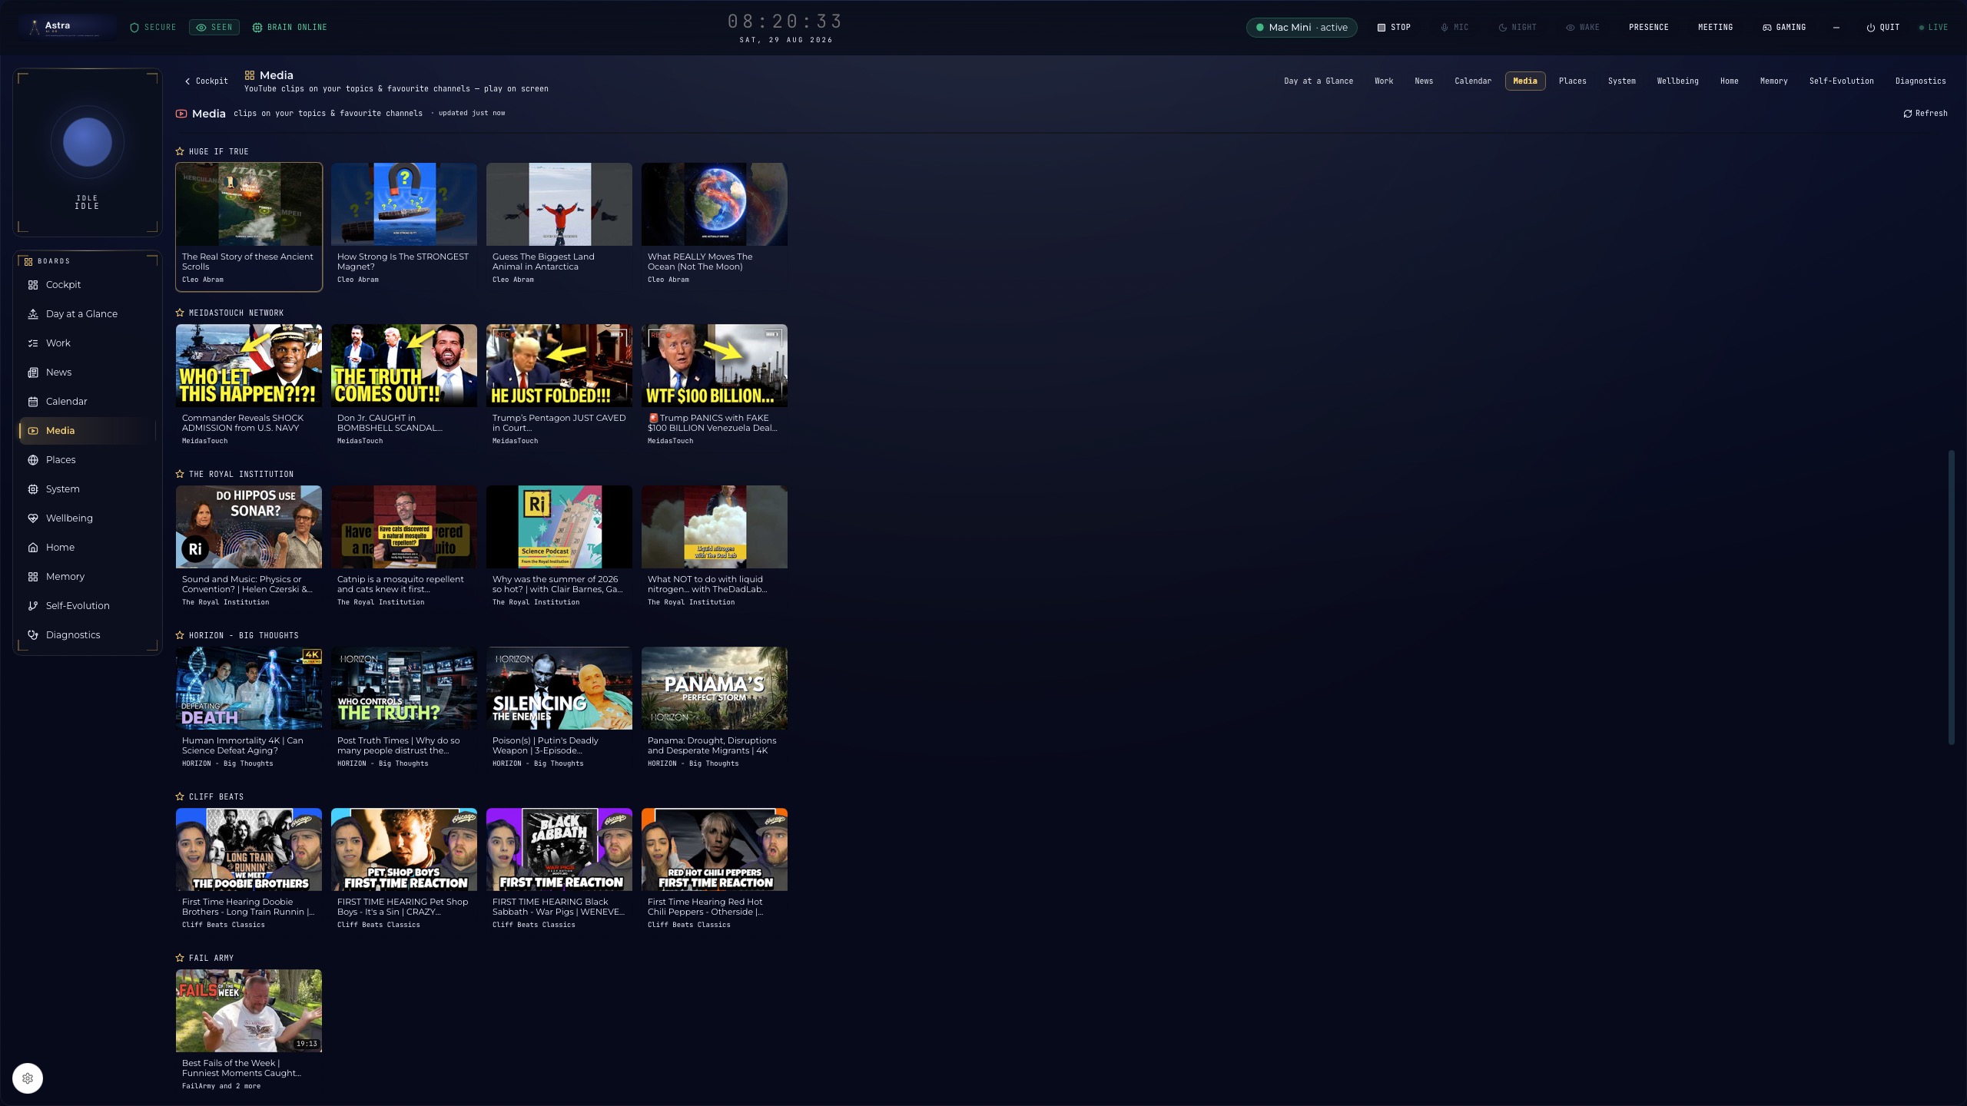Click the page's vertical scrollbar
Image resolution: width=1967 pixels, height=1106 pixels.
click(x=1951, y=598)
